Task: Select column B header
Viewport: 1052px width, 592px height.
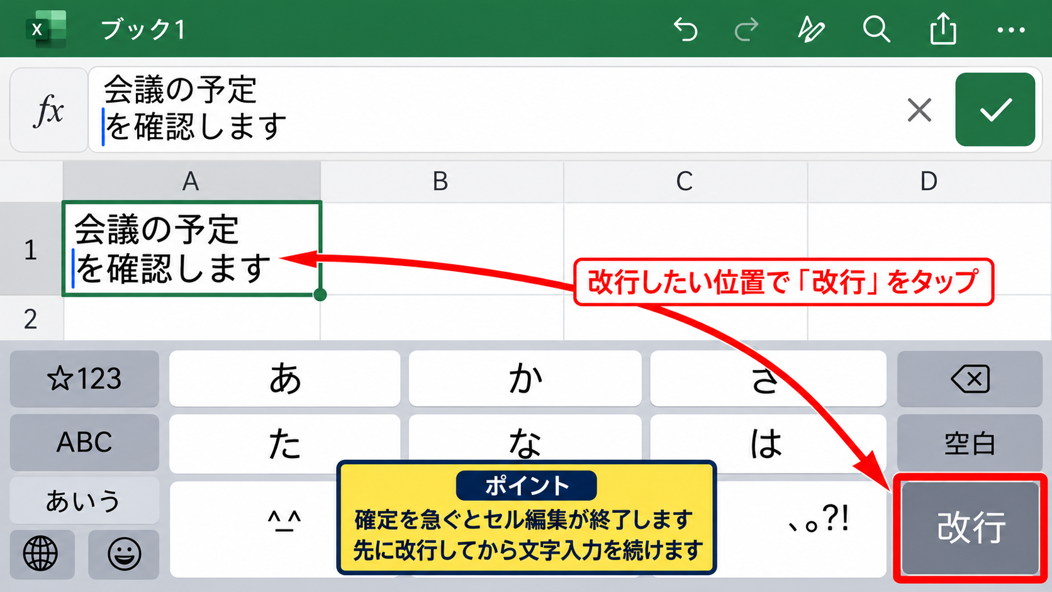Action: pyautogui.click(x=442, y=181)
